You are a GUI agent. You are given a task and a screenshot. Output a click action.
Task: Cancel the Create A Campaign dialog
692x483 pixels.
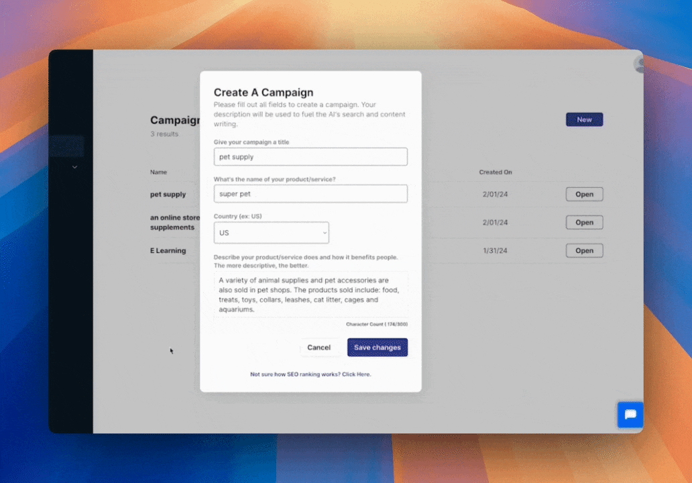[x=319, y=347]
